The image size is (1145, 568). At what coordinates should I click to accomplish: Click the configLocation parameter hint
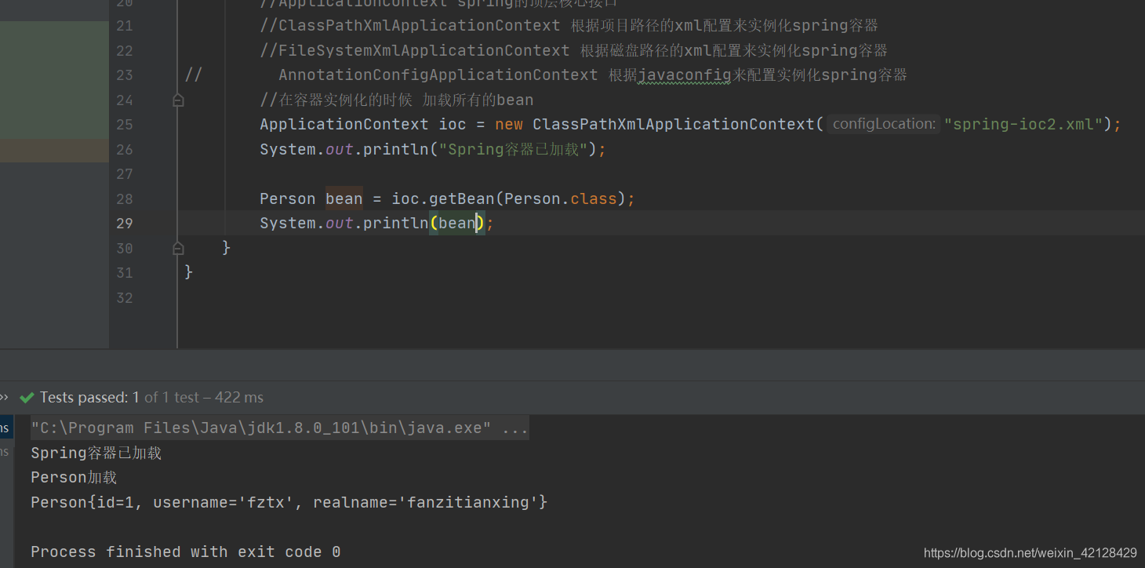881,123
